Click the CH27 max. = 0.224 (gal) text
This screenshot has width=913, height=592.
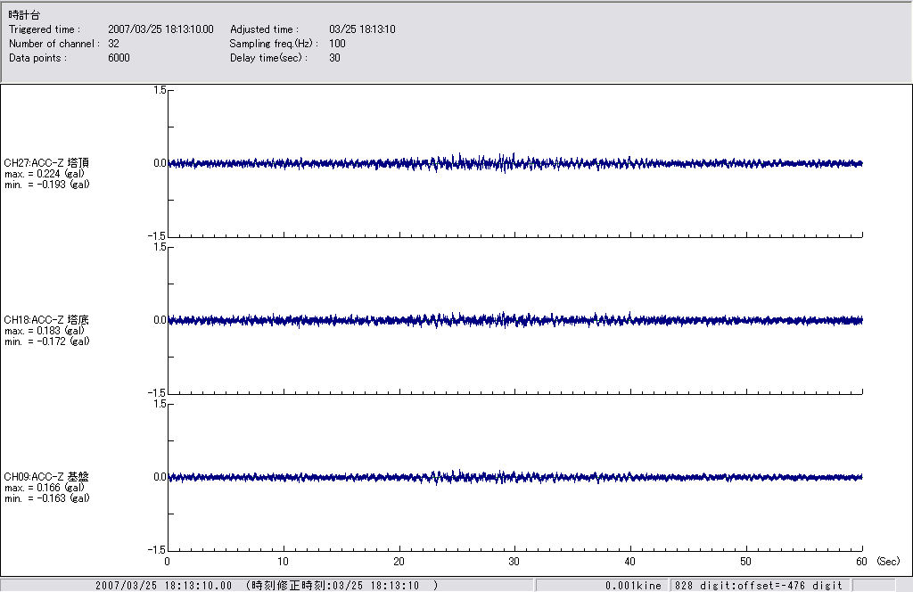tap(46, 174)
